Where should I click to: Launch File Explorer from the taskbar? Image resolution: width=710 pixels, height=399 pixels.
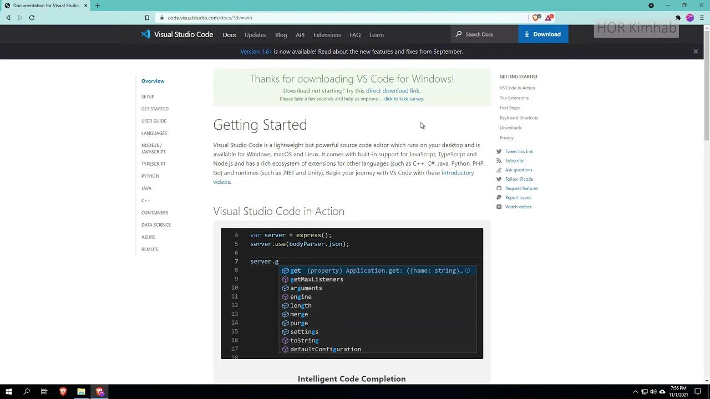(x=81, y=391)
